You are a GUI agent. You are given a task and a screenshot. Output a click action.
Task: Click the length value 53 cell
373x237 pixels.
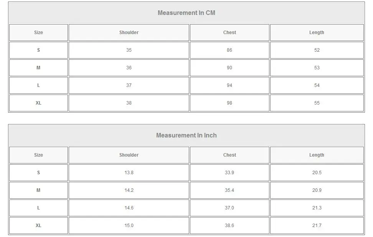tap(317, 68)
